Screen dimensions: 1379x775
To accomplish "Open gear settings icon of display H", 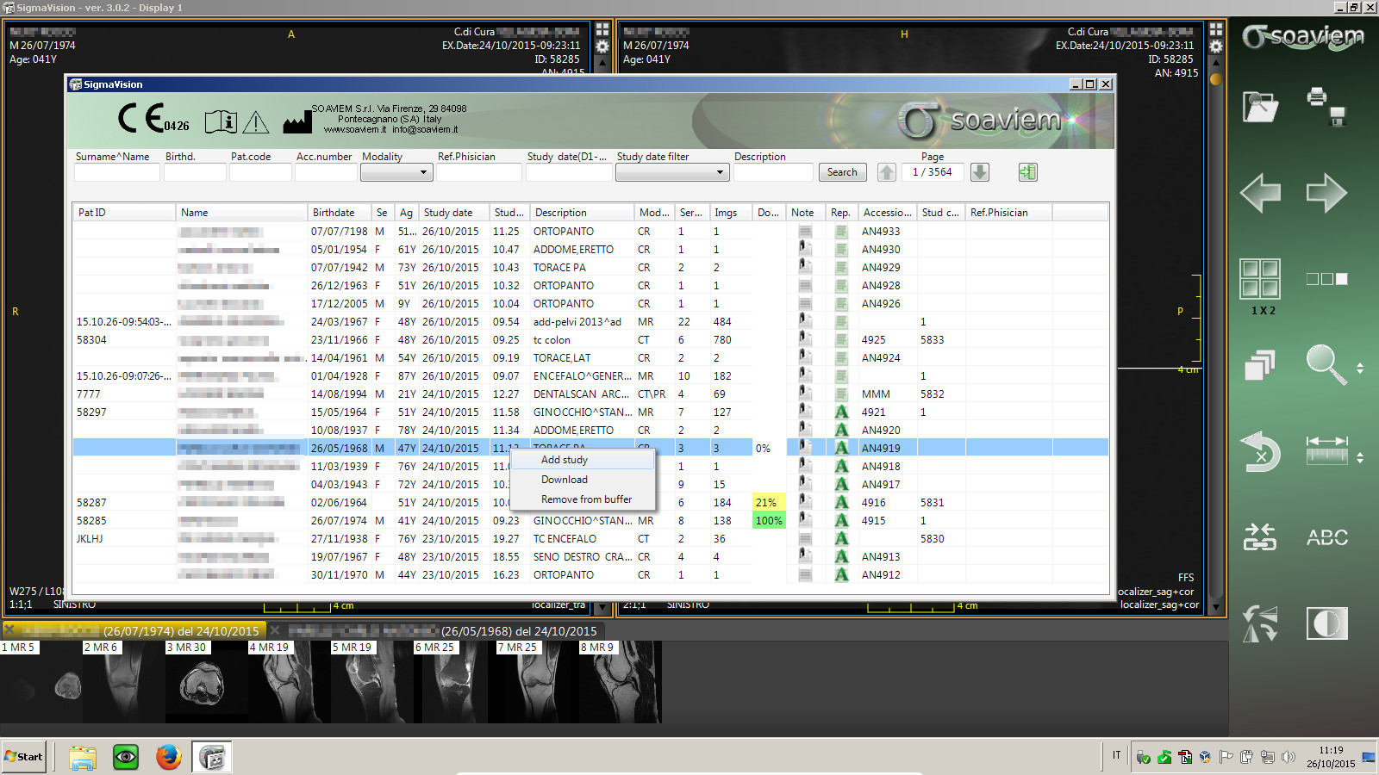I will pyautogui.click(x=1216, y=46).
